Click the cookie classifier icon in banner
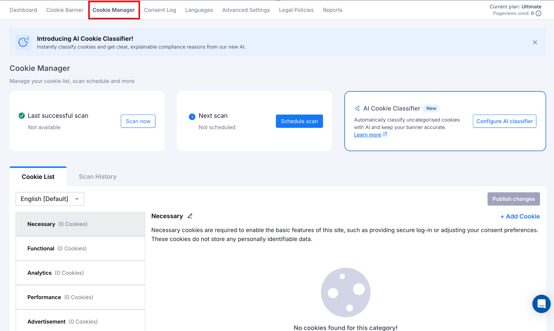 pos(23,42)
